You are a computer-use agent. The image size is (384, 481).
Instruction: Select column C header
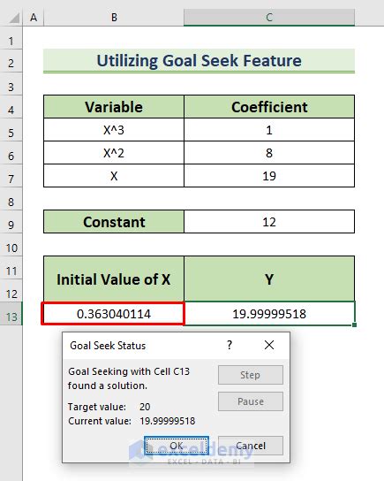pos(269,18)
